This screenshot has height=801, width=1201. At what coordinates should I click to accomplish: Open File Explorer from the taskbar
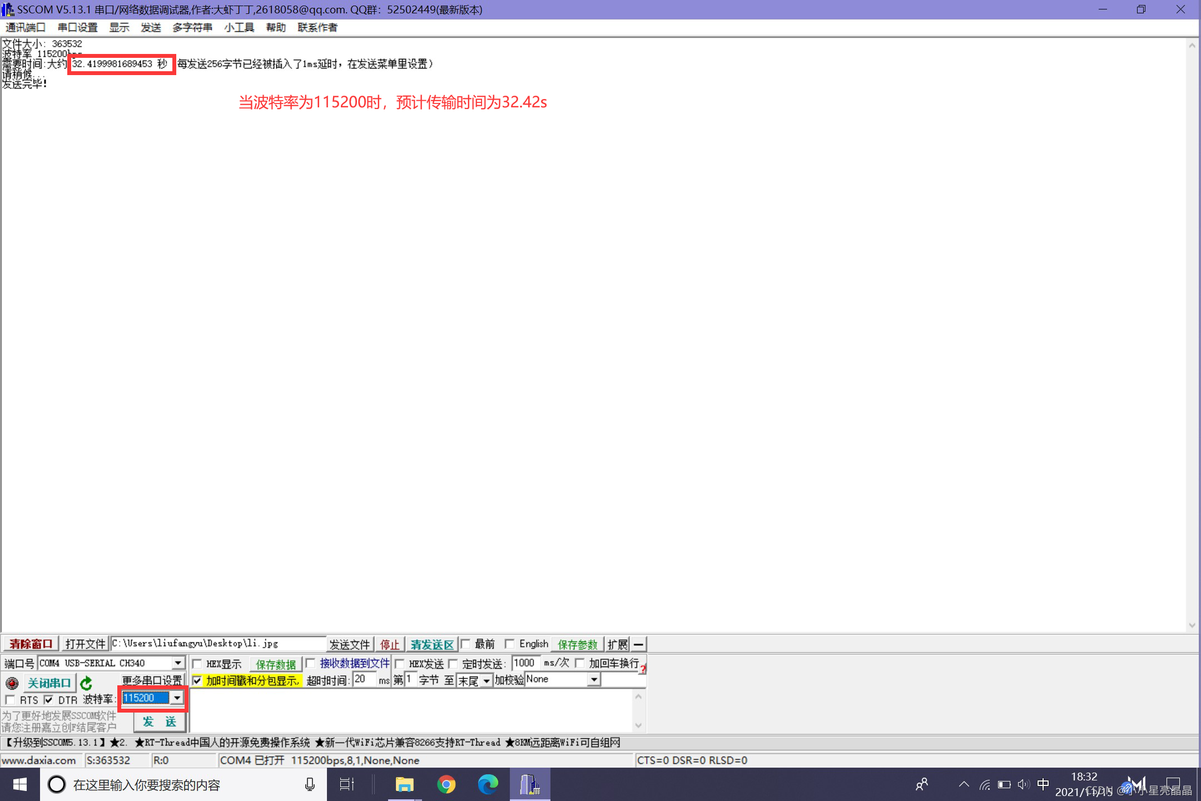[x=404, y=785]
